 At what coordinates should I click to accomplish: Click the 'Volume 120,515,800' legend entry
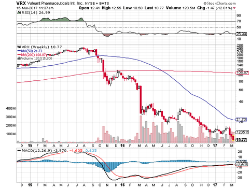[36, 59]
